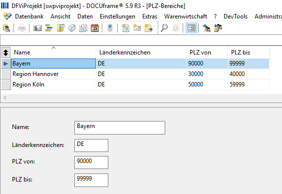This screenshot has width=282, height=194.
Task: Click the price tag icon
Action: [72, 28]
